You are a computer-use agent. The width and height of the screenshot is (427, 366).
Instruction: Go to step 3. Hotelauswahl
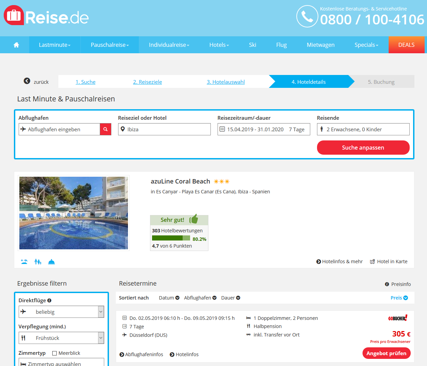[x=226, y=82]
